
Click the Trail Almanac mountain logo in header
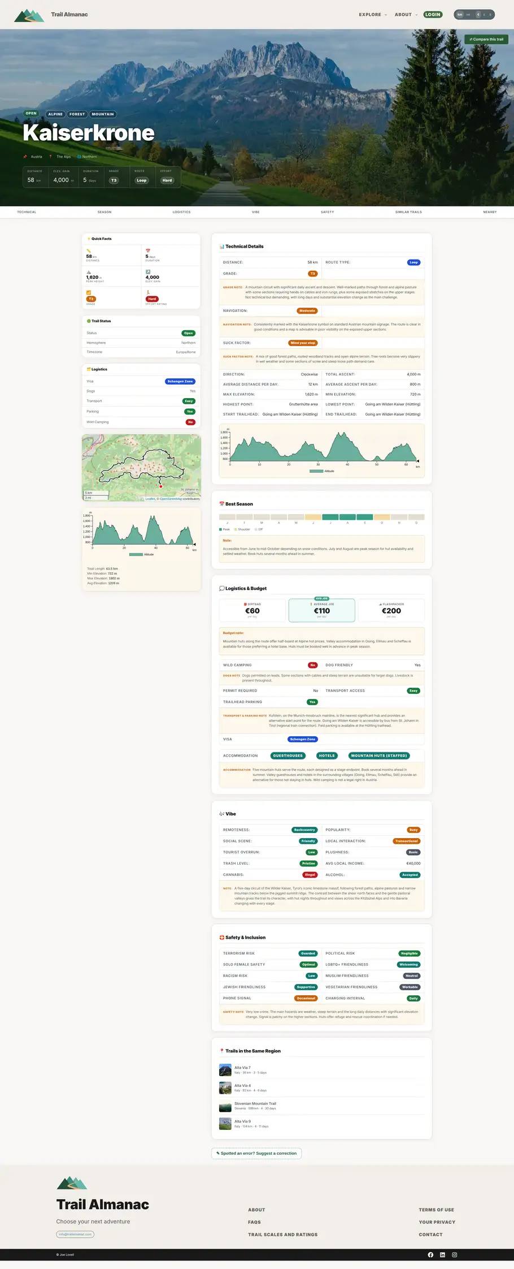(x=29, y=15)
